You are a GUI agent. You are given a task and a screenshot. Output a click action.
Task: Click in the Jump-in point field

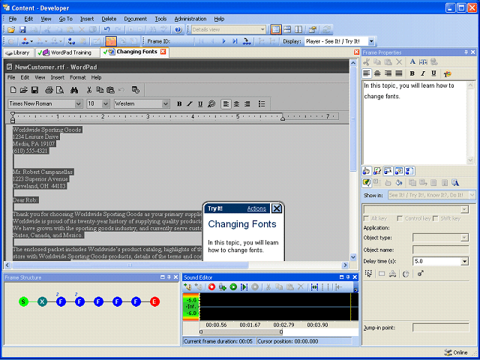(440, 328)
